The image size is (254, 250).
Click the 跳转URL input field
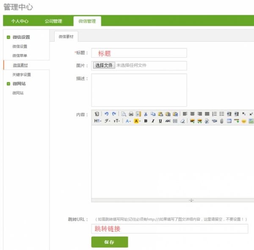169,229
